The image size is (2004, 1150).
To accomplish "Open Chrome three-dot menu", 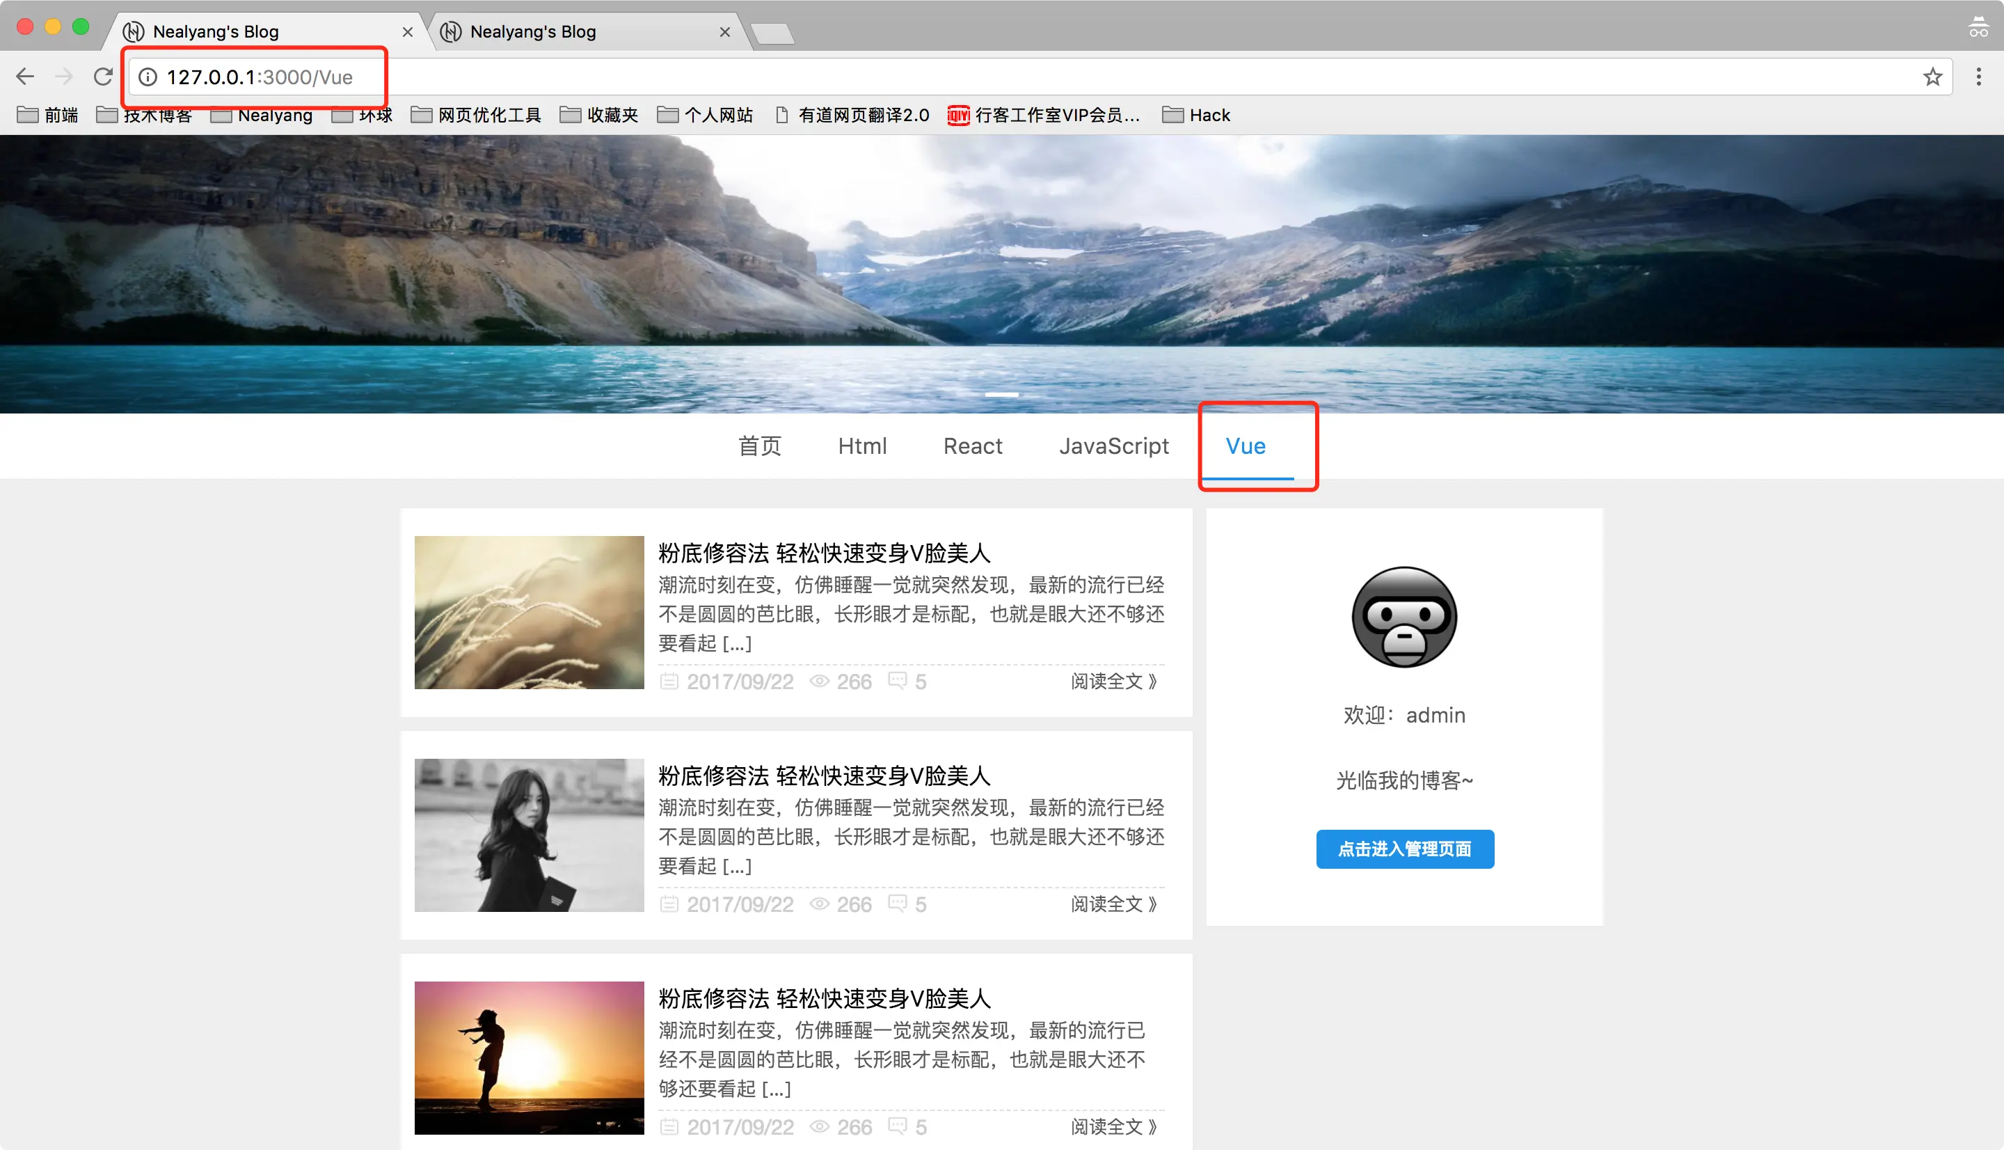I will click(1978, 77).
